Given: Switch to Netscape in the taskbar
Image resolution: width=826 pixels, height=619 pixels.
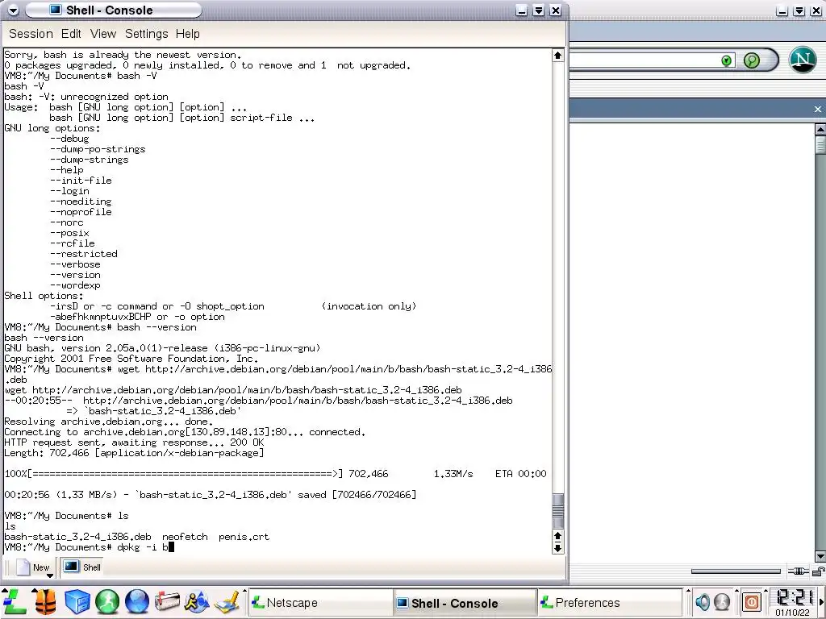Looking at the screenshot, I should (320, 603).
